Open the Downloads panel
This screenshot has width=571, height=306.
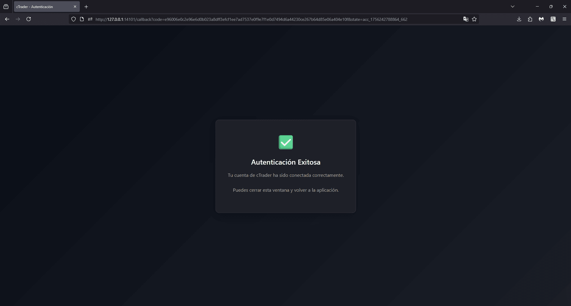point(519,19)
